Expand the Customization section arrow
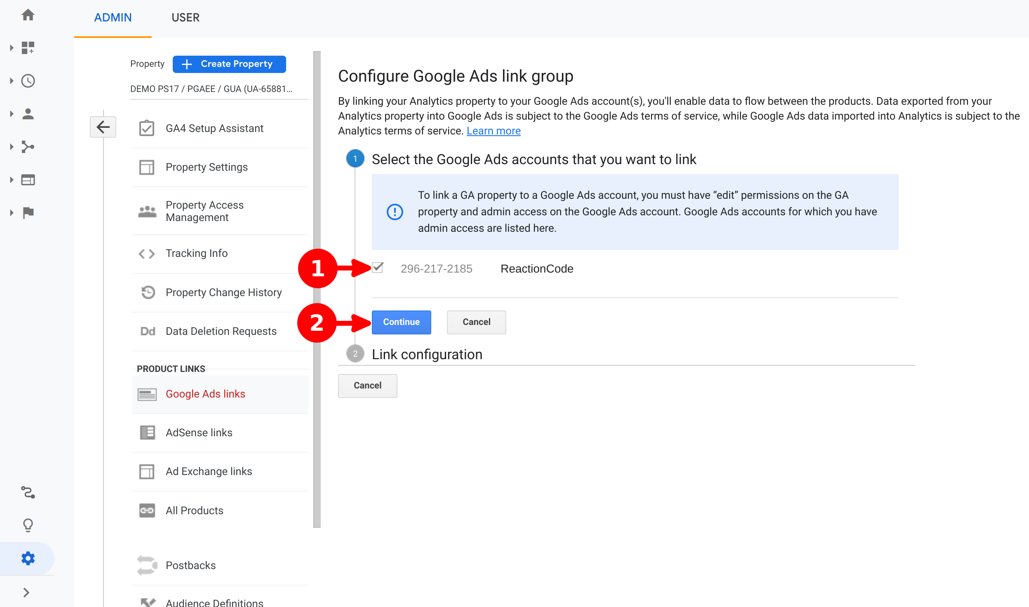The image size is (1029, 607). pos(12,48)
